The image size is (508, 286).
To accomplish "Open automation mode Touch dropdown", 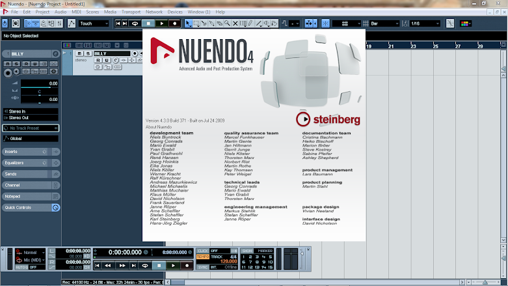I will coord(94,23).
